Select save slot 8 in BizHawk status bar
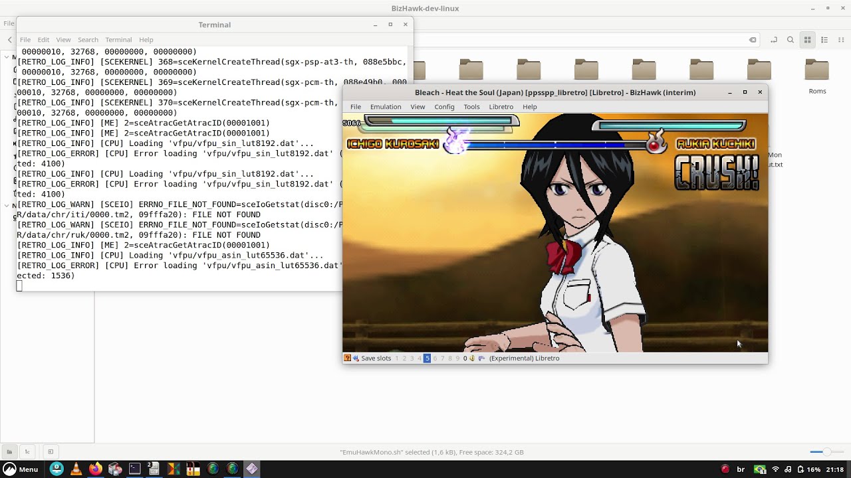This screenshot has width=851, height=478. pyautogui.click(x=450, y=358)
